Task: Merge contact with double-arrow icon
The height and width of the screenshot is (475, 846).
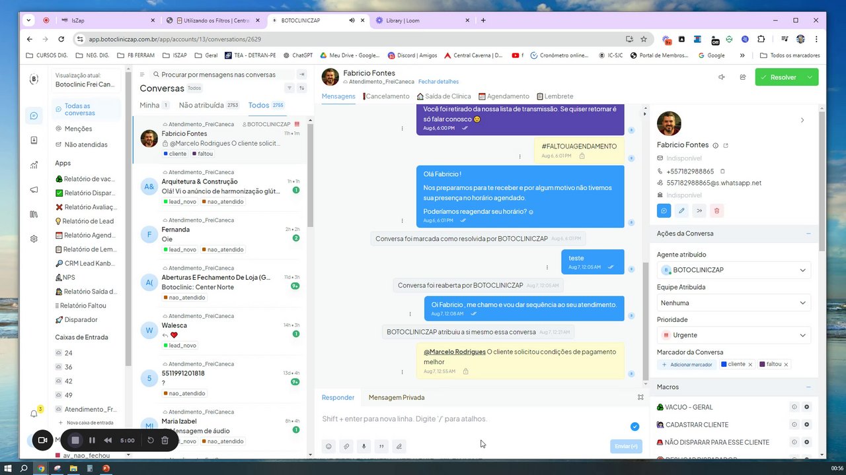Action: [x=699, y=210]
